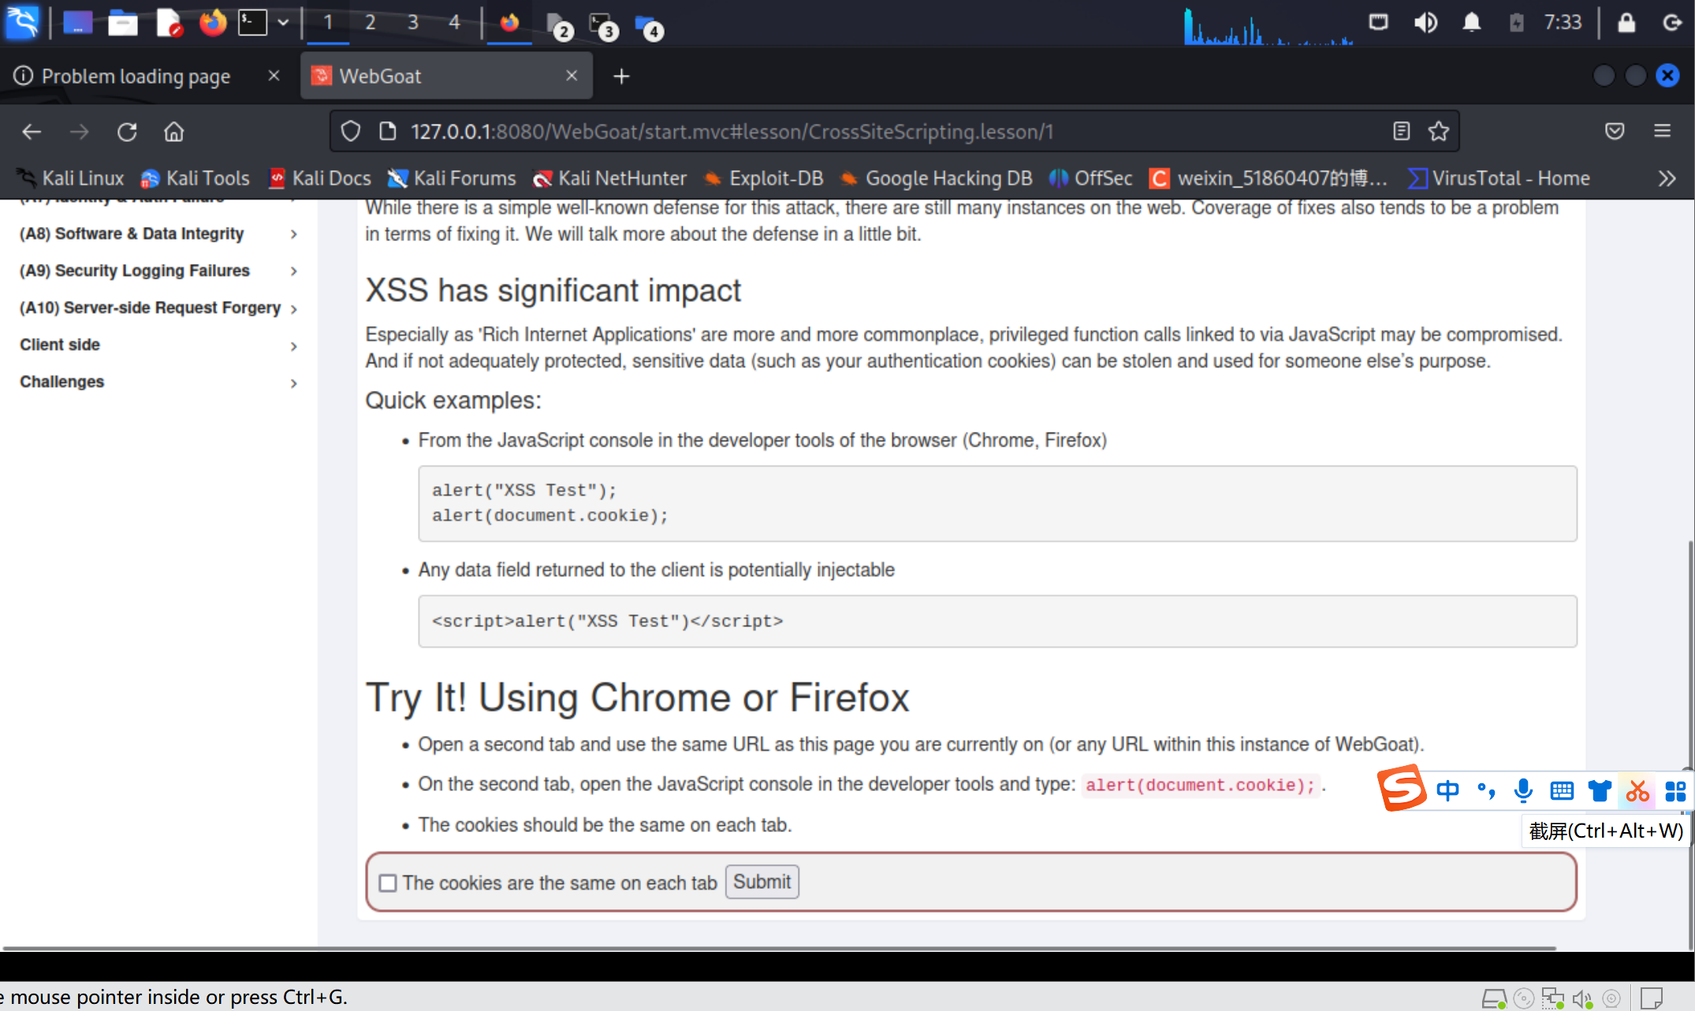Expand (A10) Server-side Request Forgery
Screen dimensions: 1695x1011
[x=158, y=308]
